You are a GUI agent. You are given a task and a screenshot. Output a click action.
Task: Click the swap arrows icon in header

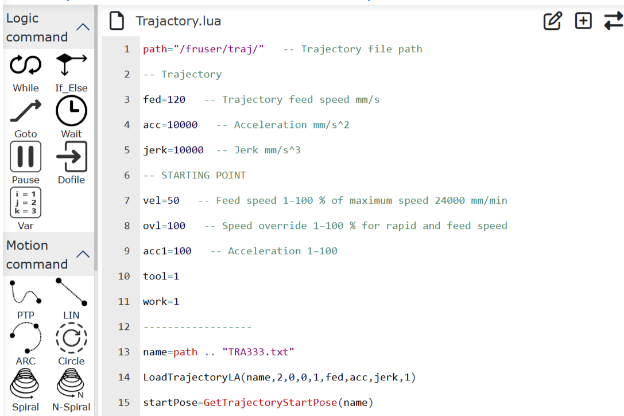coord(613,21)
